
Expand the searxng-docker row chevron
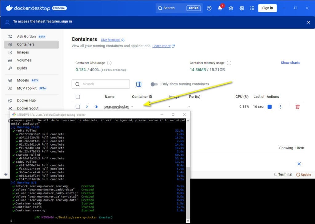(87, 107)
